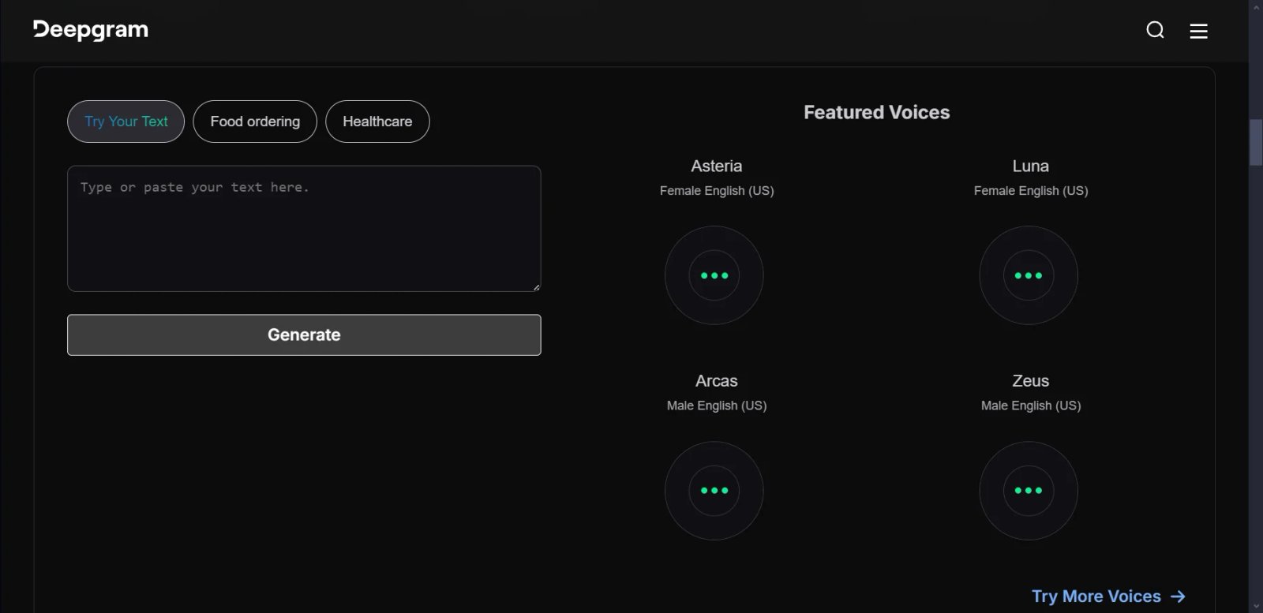Screen dimensions: 1263x613
Task: Click the Luna voice name
Action: [1031, 166]
